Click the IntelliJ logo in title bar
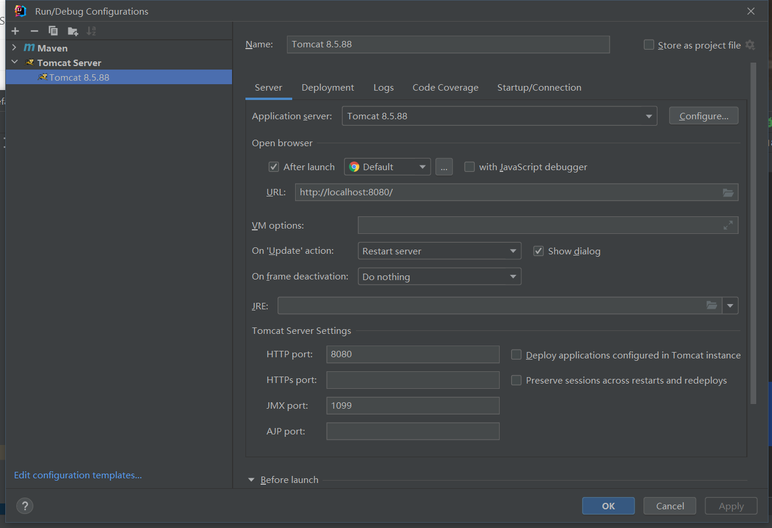772x528 pixels. [x=20, y=11]
